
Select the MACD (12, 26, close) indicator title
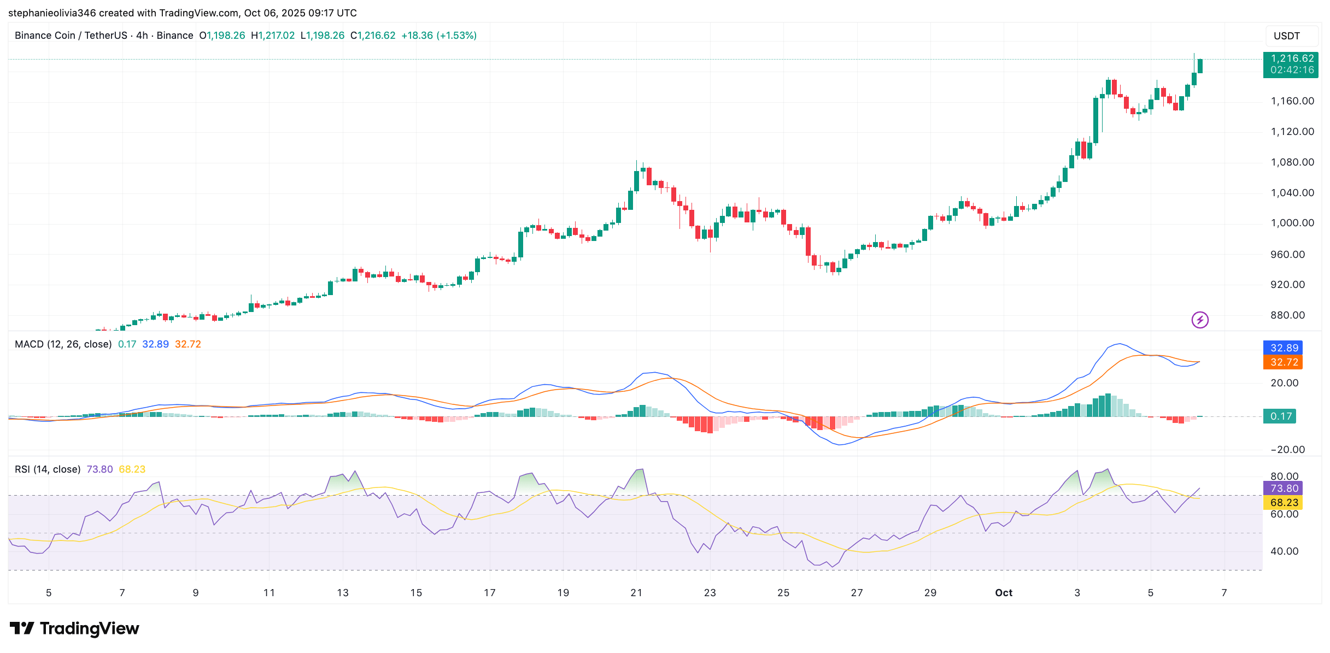(63, 344)
